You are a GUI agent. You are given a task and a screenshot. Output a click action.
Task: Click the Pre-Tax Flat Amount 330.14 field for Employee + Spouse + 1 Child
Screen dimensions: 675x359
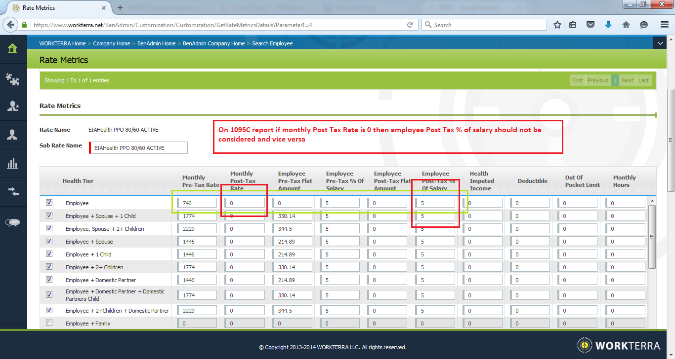pos(293,215)
